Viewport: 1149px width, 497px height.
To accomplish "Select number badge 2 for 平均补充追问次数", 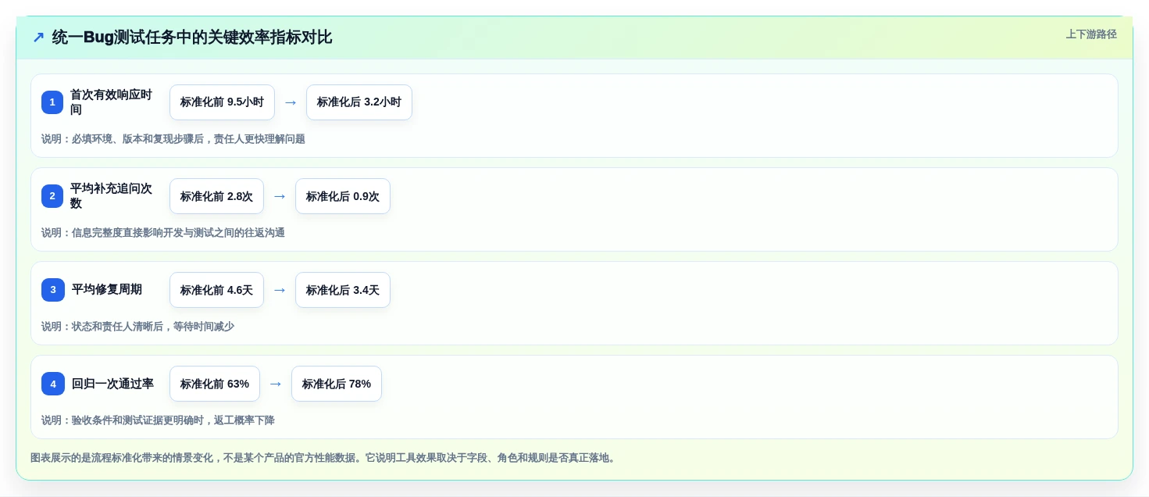I will (52, 196).
